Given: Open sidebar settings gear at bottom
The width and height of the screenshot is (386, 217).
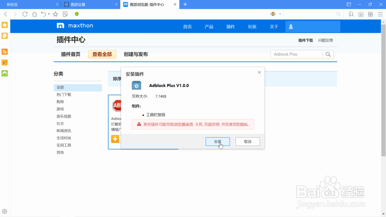Looking at the screenshot, I should pyautogui.click(x=5, y=211).
